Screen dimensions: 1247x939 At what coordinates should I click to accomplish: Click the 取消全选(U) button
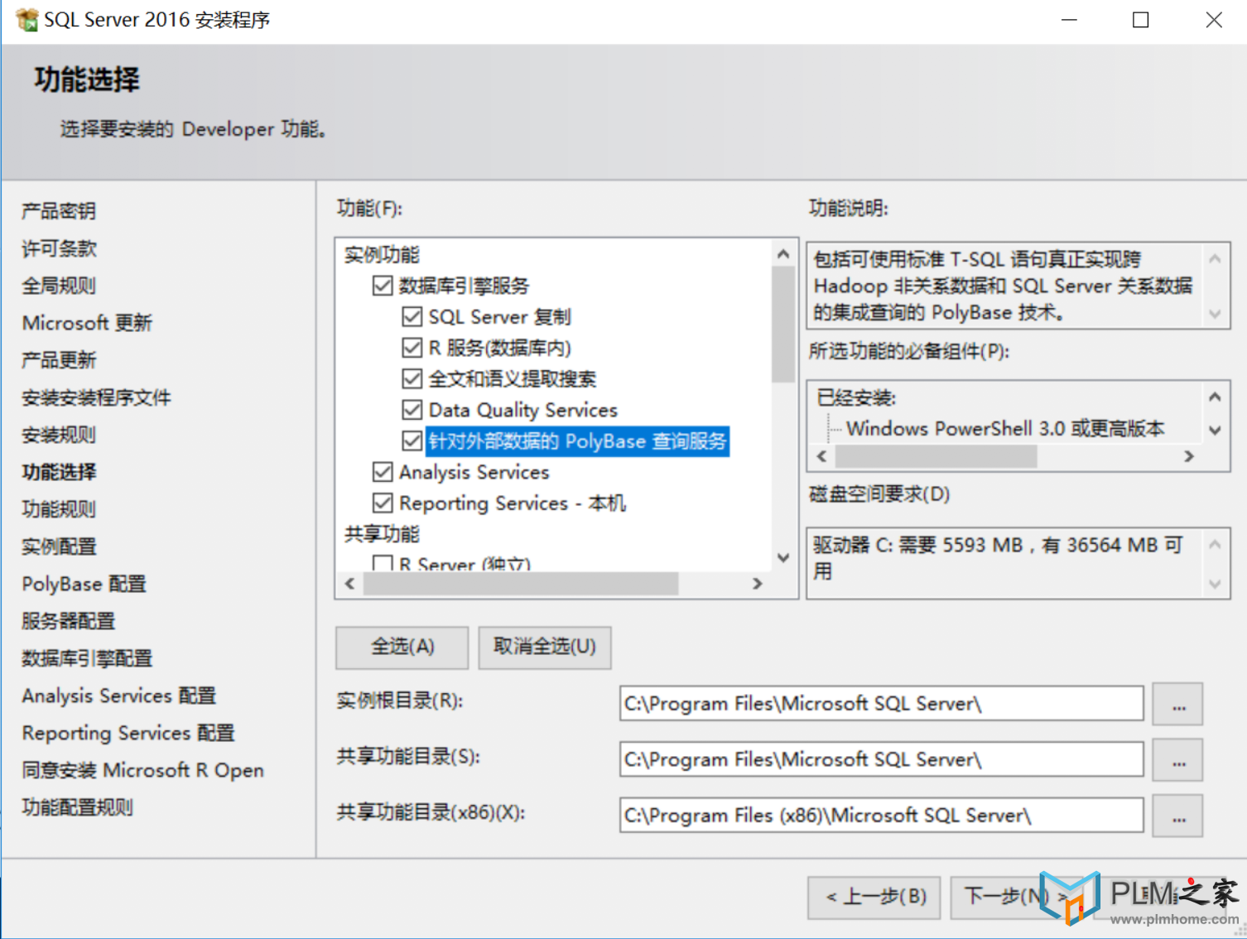pyautogui.click(x=545, y=647)
